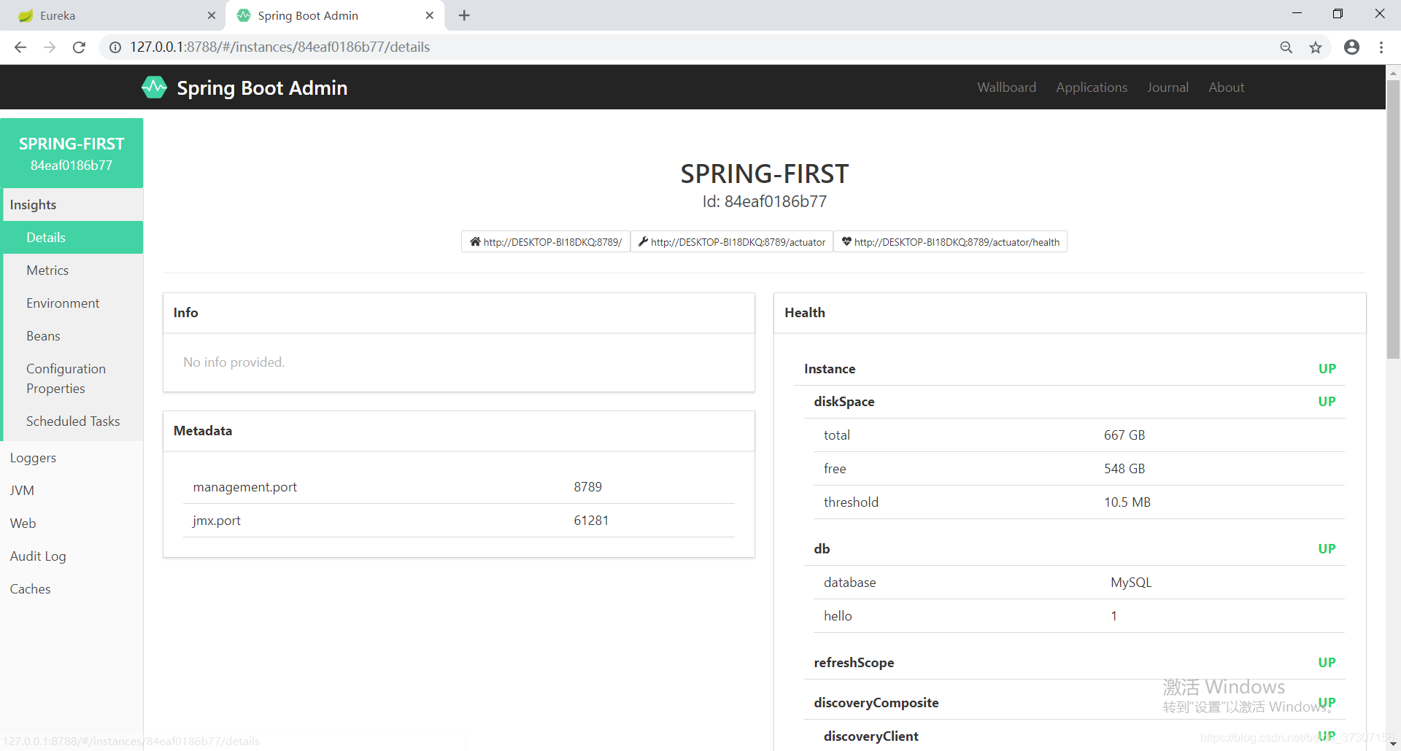Close the Spring Boot Admin tab

[x=430, y=15]
